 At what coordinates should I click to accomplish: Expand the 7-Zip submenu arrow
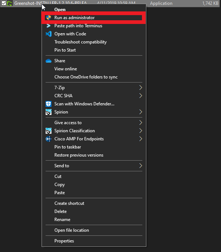point(140,88)
